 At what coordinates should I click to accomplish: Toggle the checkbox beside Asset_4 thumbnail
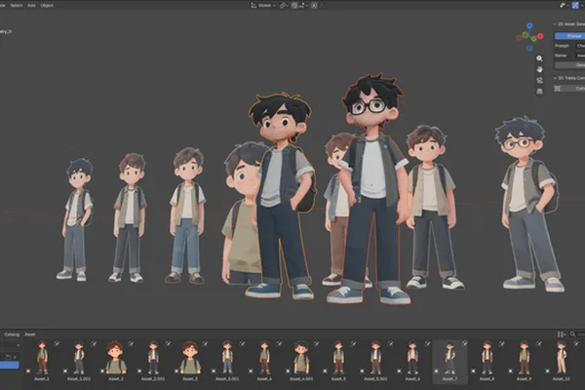point(252,370)
